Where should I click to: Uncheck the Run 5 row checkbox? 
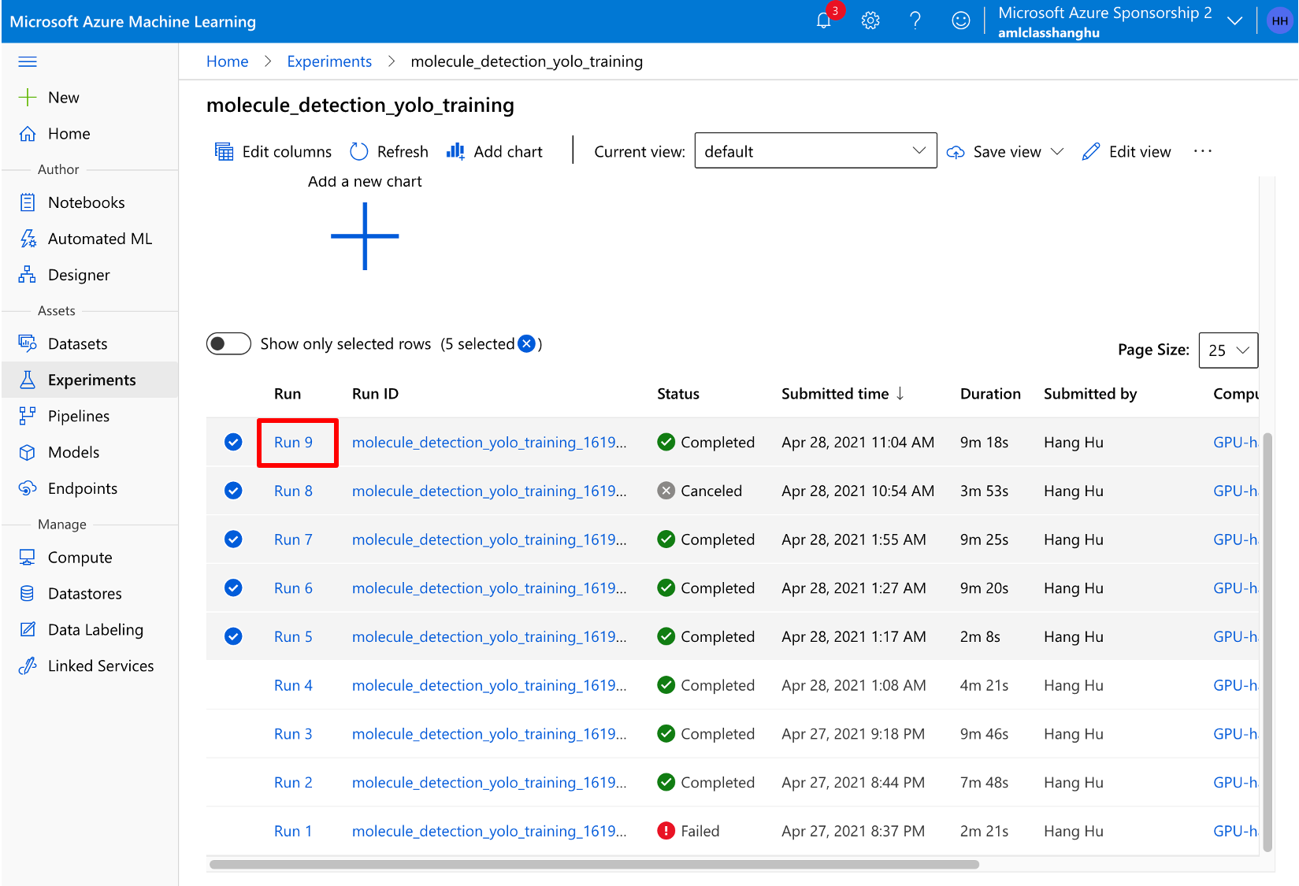233,636
